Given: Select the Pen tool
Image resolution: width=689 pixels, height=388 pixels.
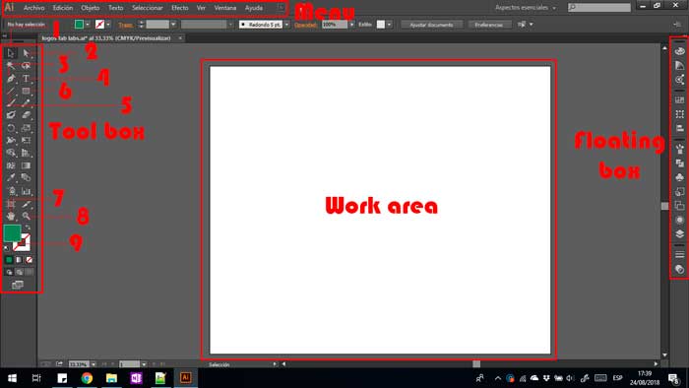Looking at the screenshot, I should [11, 79].
